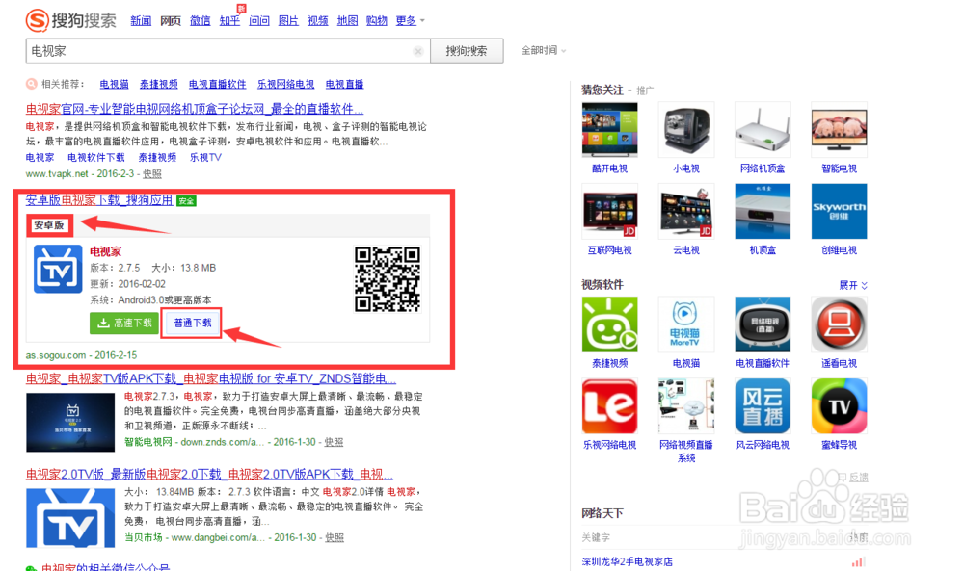
Task: Clear the search box with the X icon
Action: [x=418, y=52]
